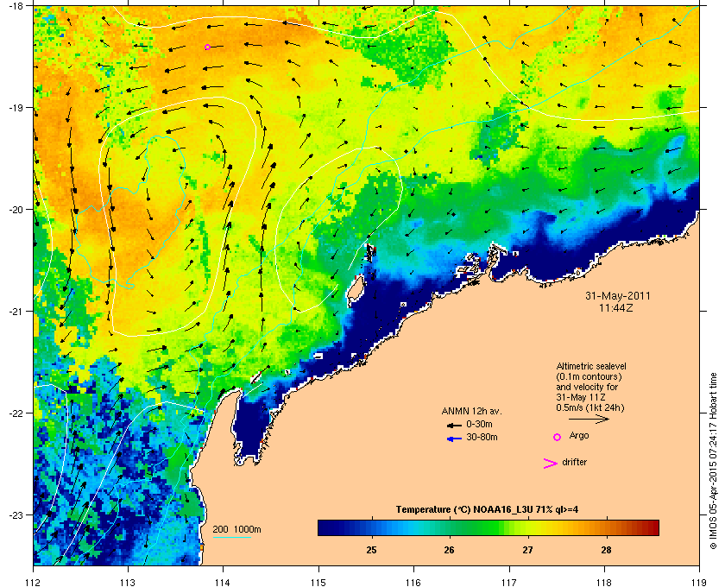Click the latitude axis label '-21'
Image resolution: width=725 pixels, height=587 pixels.
[16, 311]
